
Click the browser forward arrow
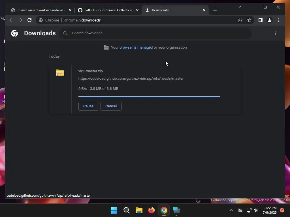(x=20, y=20)
